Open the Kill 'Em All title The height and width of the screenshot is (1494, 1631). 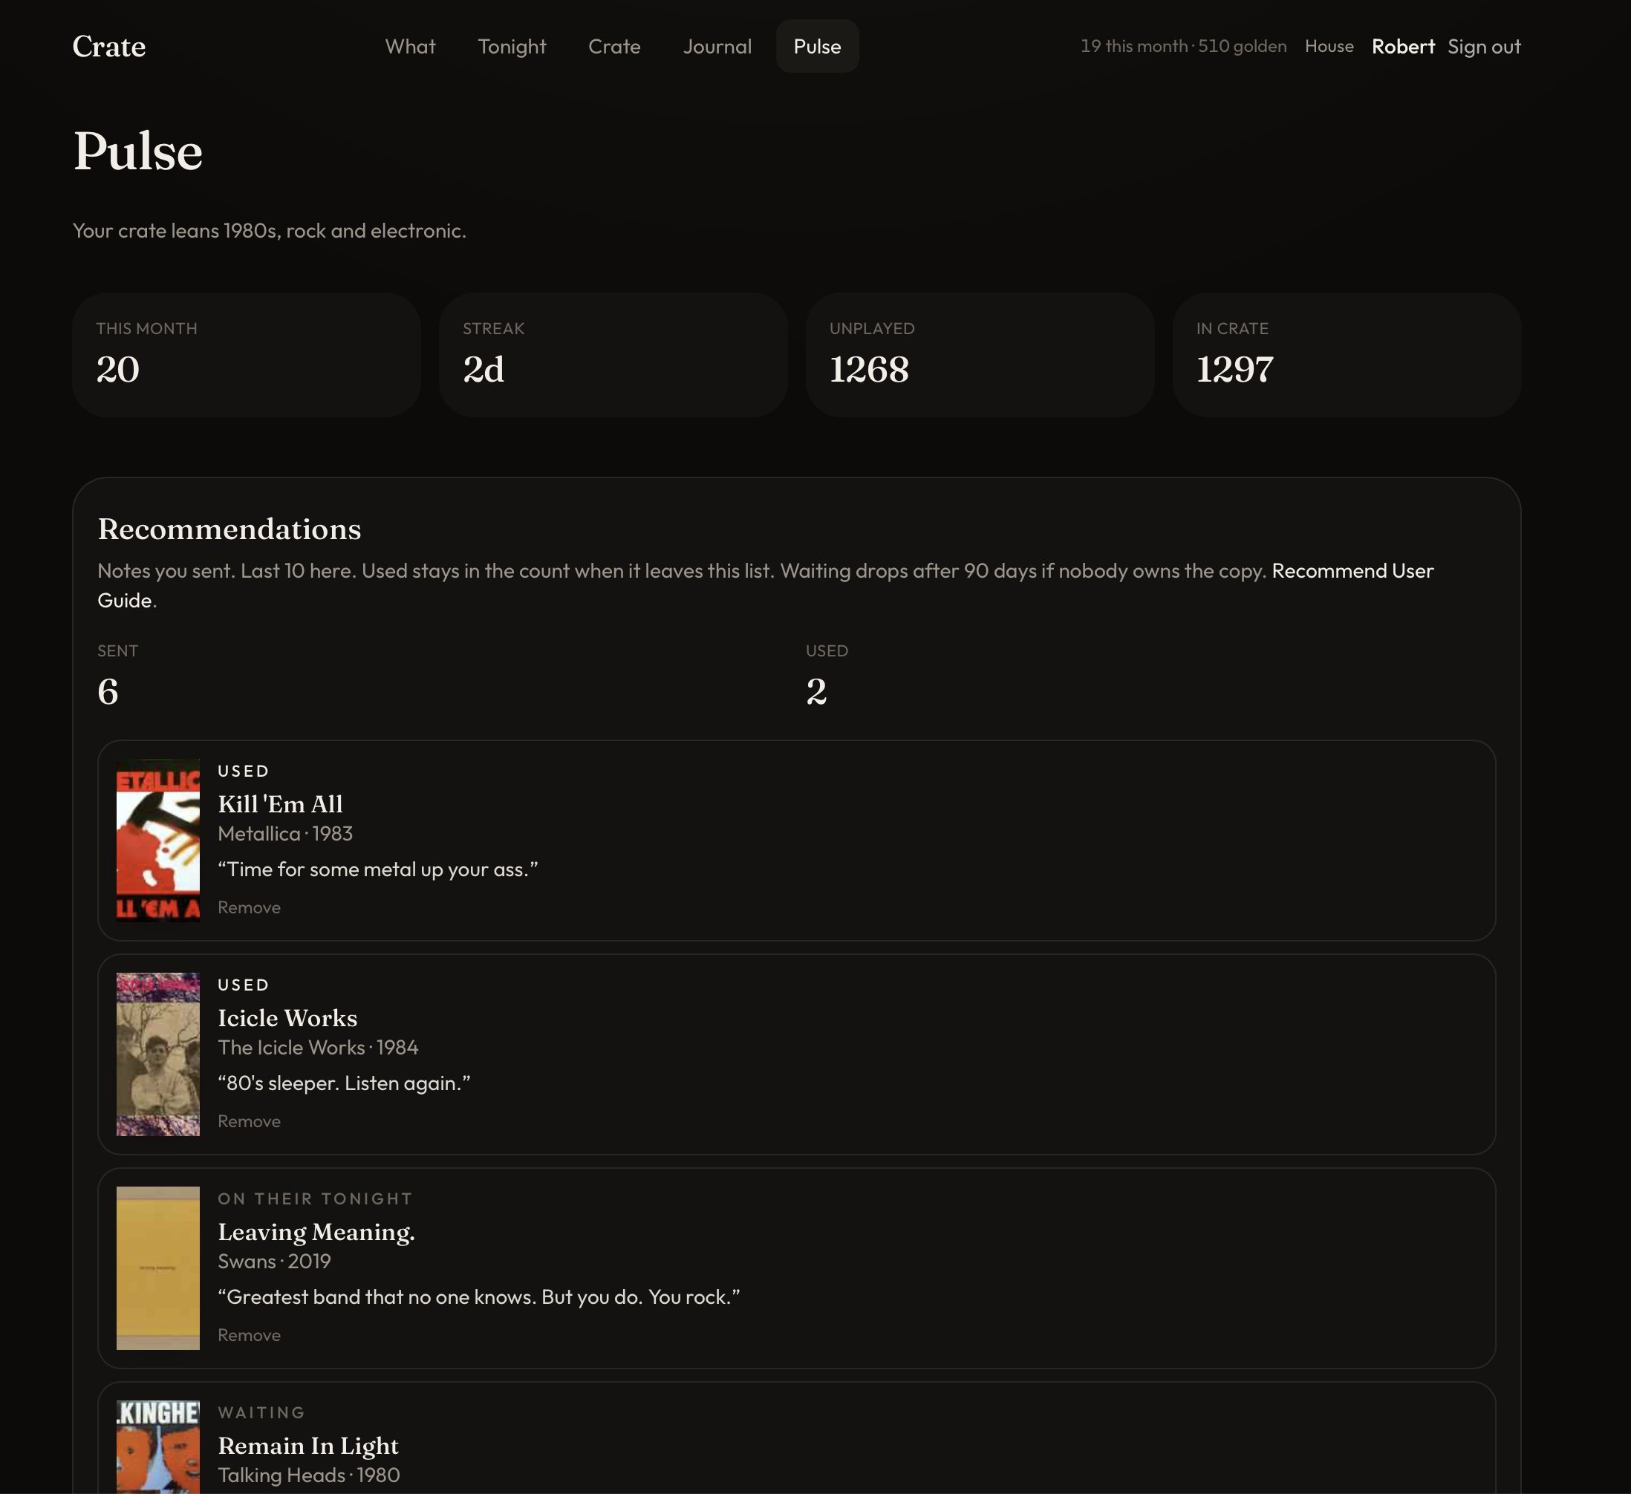pos(280,804)
